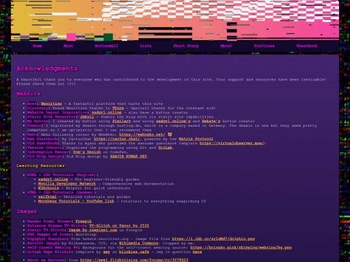Open sadgrl.online's link in My button row

point(173,121)
